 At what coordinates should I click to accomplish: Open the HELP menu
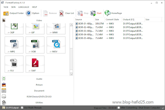pyautogui.click(x=35, y=7)
